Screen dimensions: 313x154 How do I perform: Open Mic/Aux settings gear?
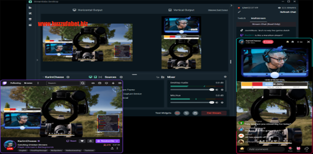point(222,102)
